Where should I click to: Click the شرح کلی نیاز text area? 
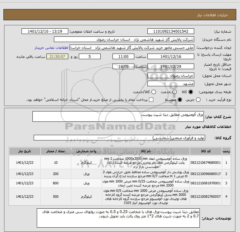[x=118, y=116]
